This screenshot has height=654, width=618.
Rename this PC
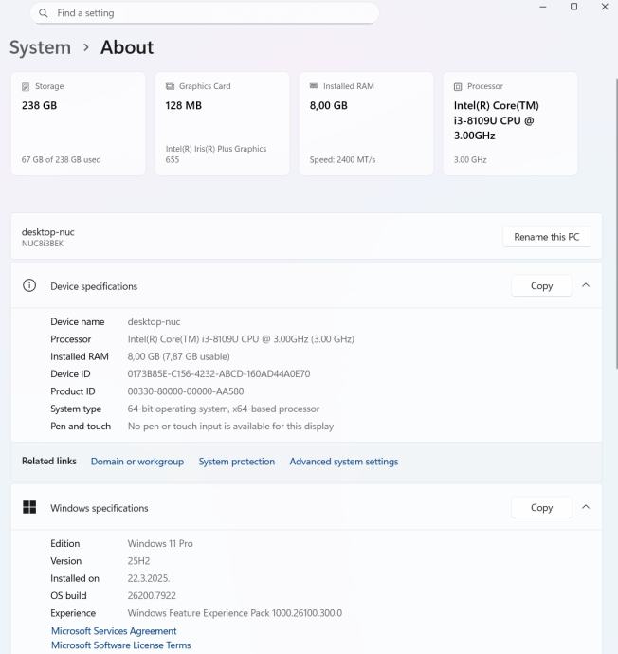546,237
